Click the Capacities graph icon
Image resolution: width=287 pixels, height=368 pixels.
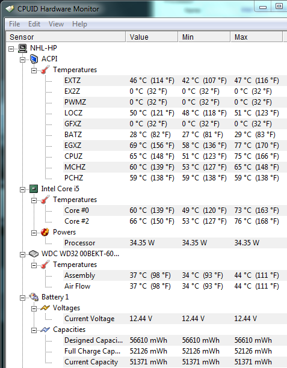coord(45,330)
